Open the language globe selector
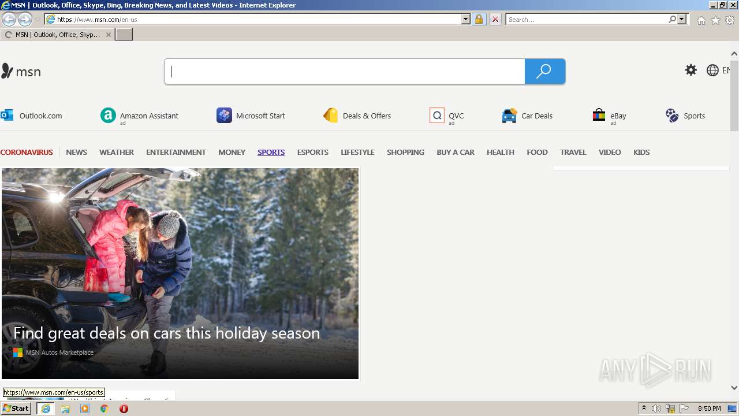Image resolution: width=739 pixels, height=416 pixels. 718,70
